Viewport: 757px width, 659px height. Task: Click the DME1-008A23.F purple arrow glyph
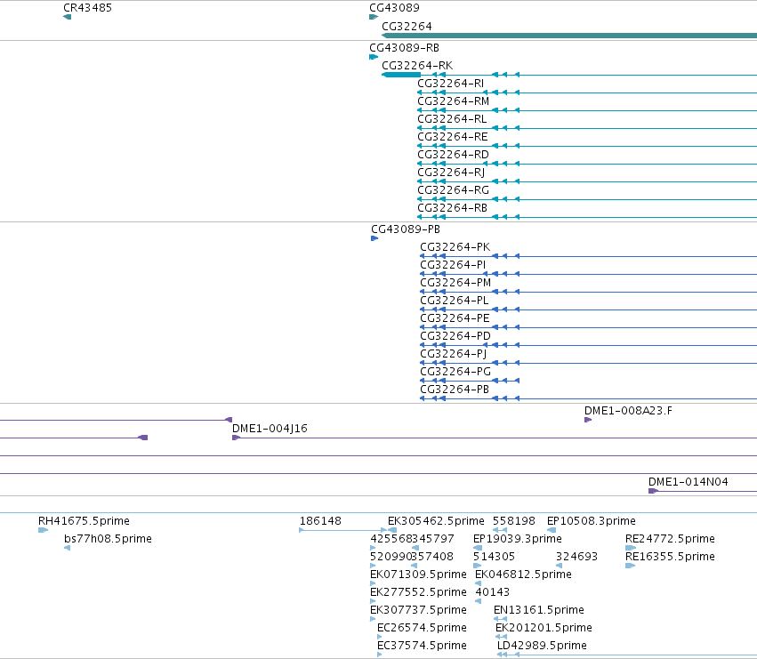coord(588,420)
